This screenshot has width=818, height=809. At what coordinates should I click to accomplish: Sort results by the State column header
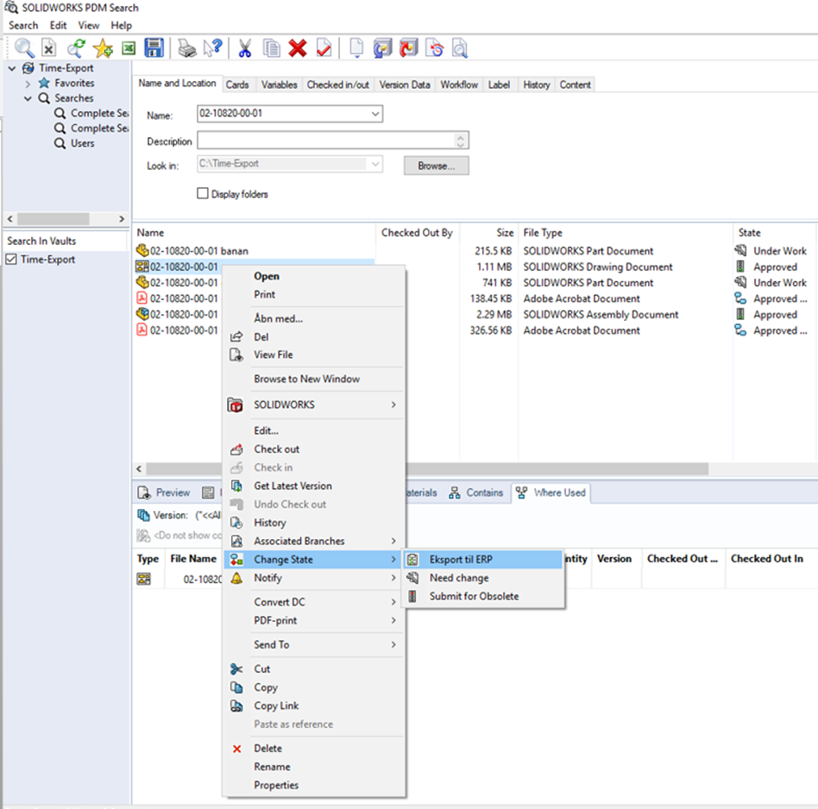coord(775,233)
